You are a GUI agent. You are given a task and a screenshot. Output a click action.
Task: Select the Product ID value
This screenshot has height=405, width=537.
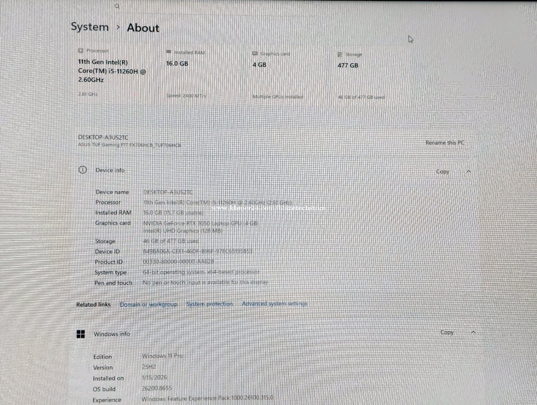(x=178, y=262)
